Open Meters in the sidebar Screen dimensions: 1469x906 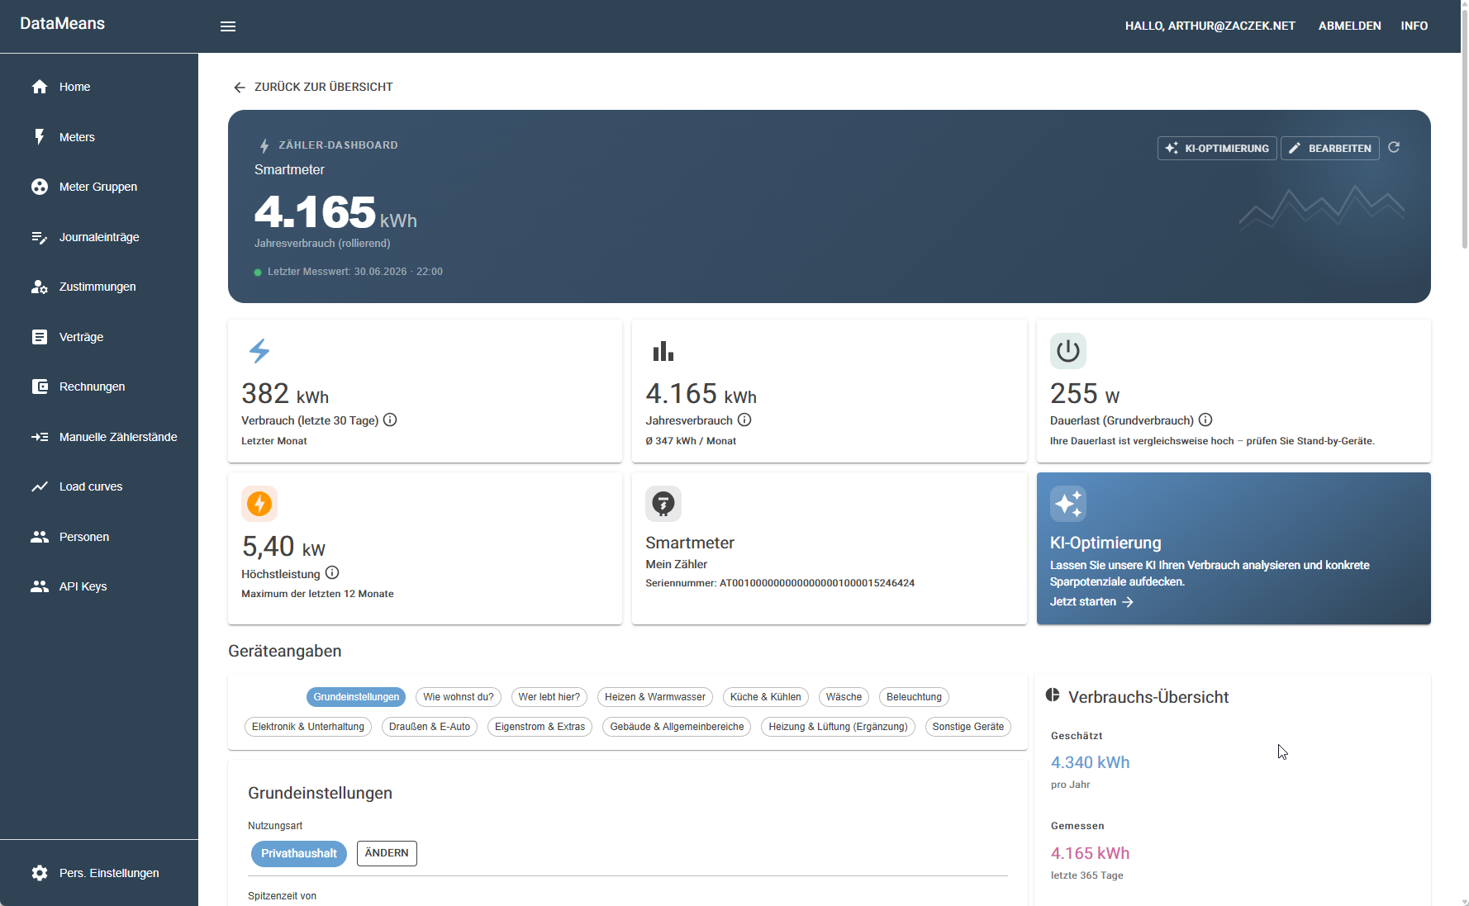point(99,137)
